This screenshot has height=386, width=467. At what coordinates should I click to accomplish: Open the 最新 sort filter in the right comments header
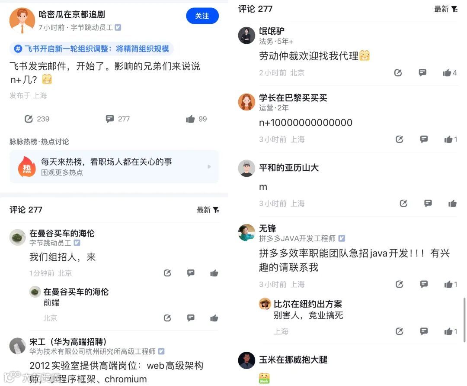[445, 9]
